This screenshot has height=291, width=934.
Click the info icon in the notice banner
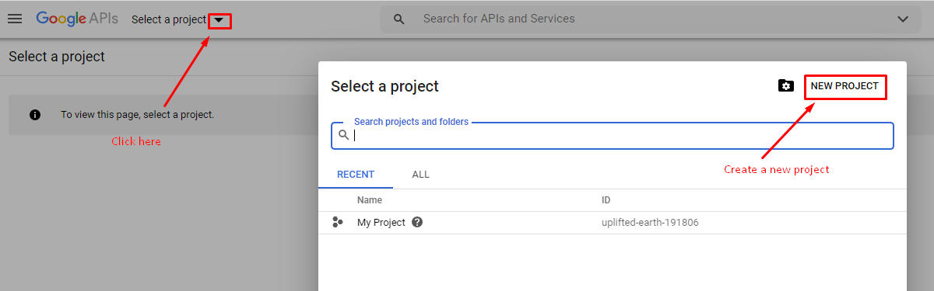[34, 115]
